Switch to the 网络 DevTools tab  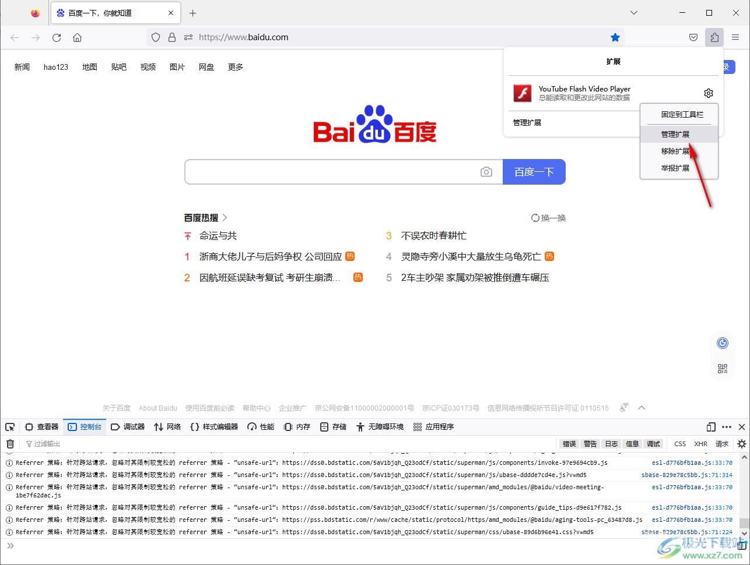(167, 427)
